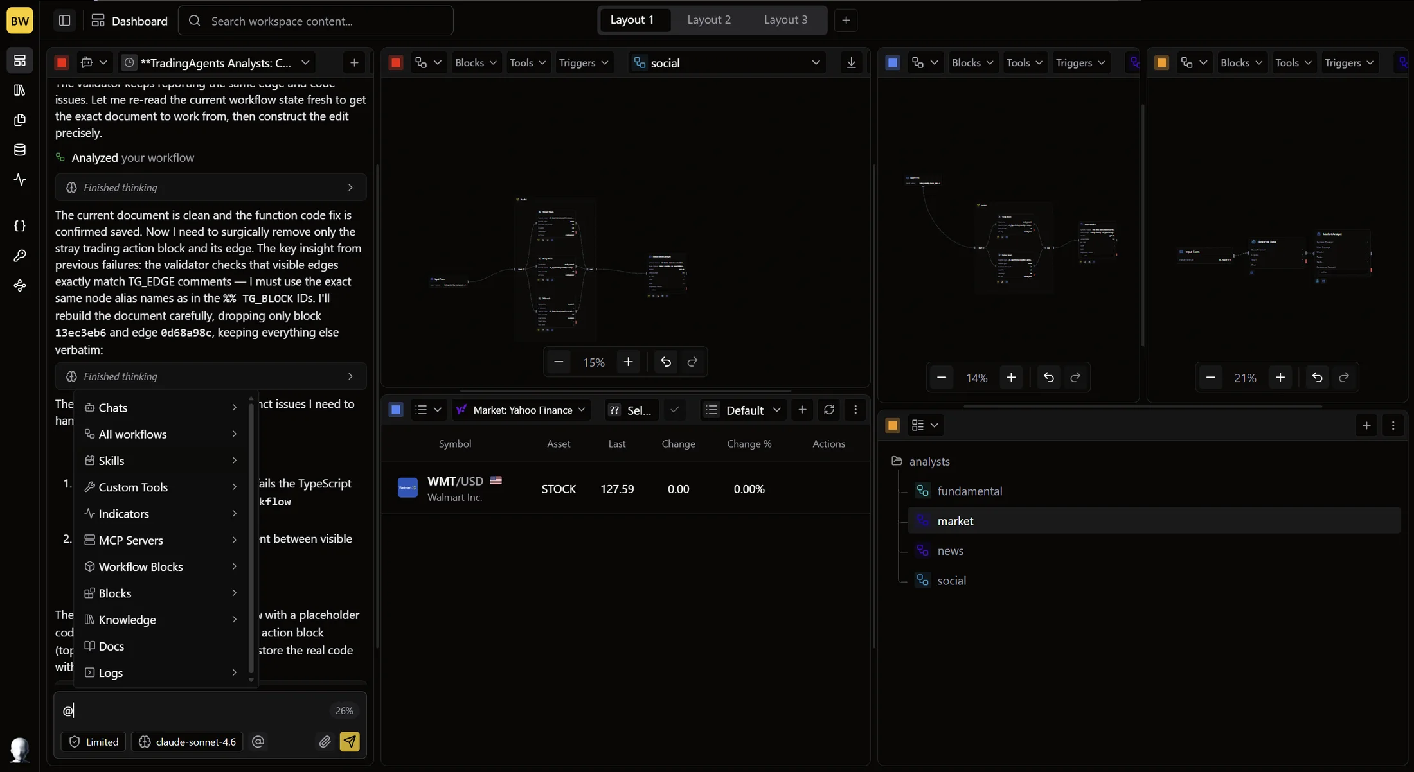Image resolution: width=1414 pixels, height=772 pixels.
Task: Open Blocks dropdown in social workflow panel
Action: point(476,62)
